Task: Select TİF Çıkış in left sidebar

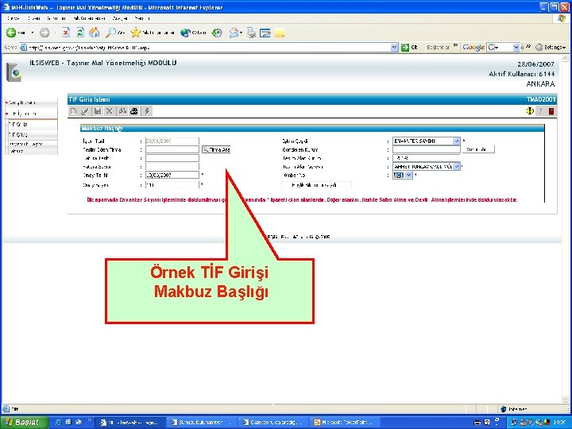Action: click(32, 134)
